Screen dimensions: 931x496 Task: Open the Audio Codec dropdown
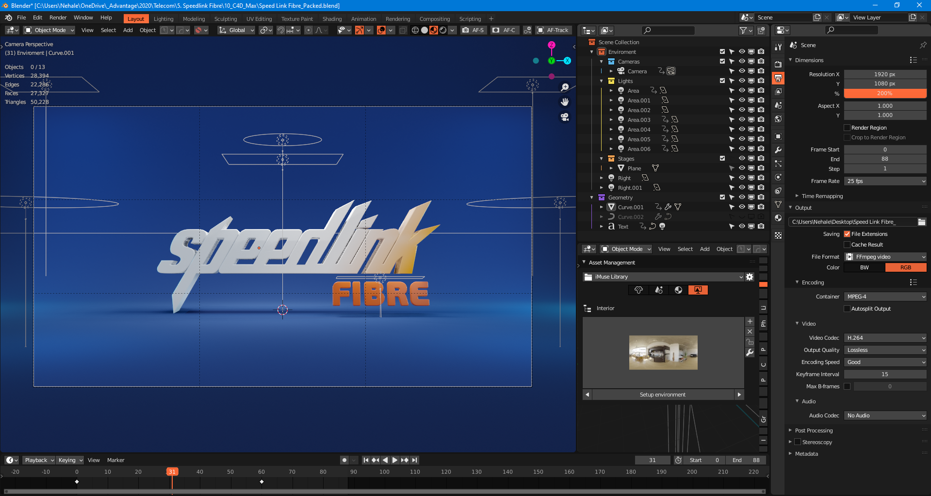(885, 415)
